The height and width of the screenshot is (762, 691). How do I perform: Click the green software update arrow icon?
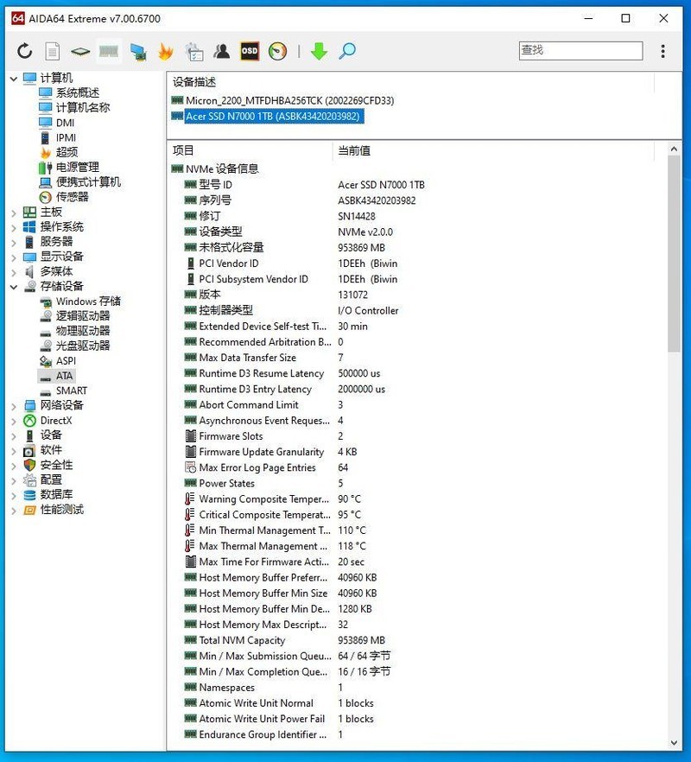[319, 51]
